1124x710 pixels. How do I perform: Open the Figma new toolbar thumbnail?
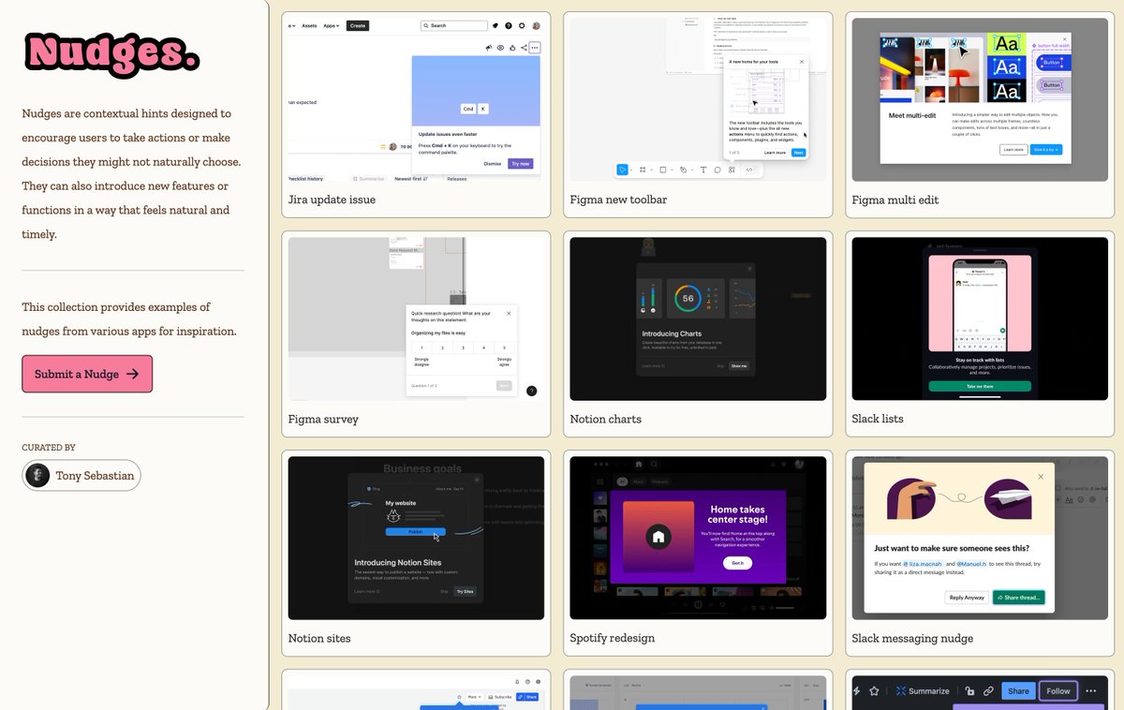click(x=698, y=100)
